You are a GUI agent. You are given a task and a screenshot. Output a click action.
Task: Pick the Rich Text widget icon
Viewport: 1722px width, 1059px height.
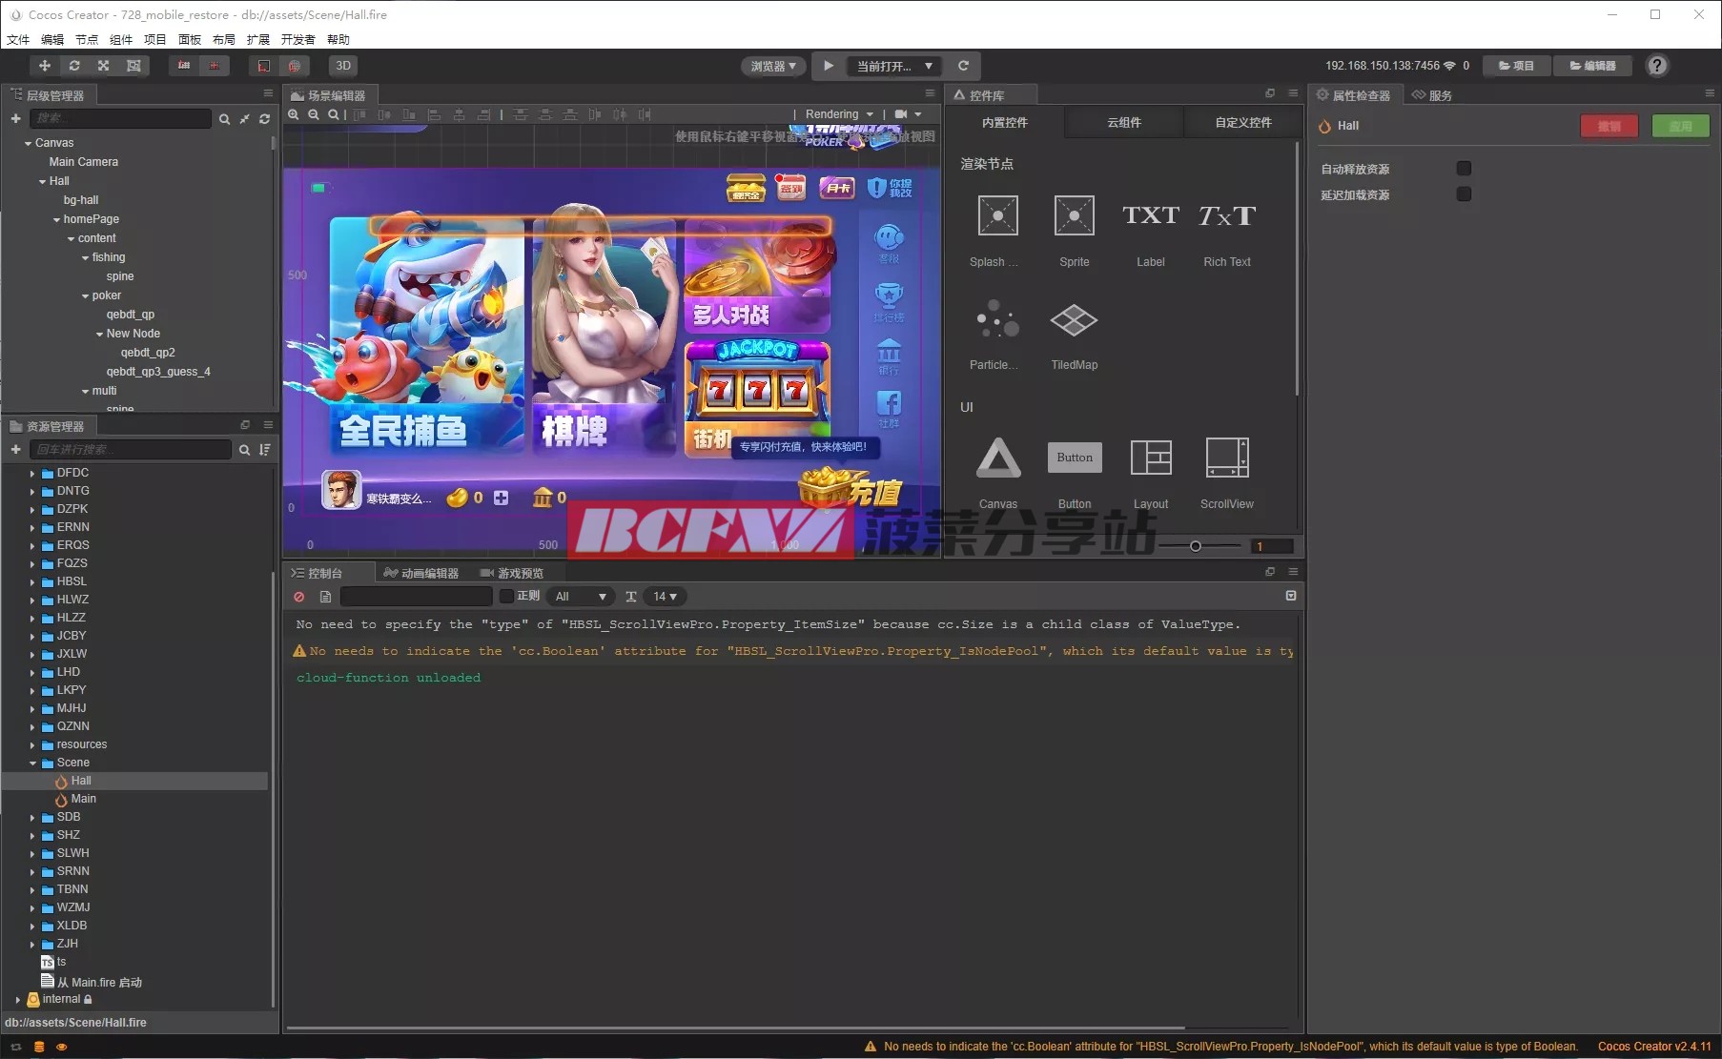1226,216
